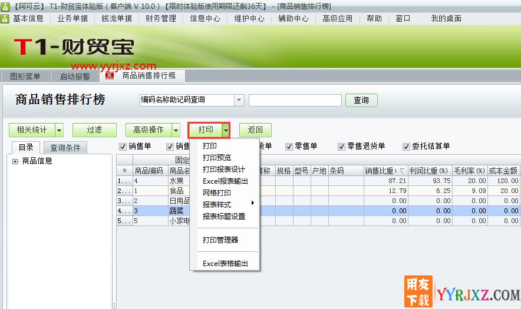Select the row for 小家电
This screenshot has height=309, width=521.
point(318,221)
